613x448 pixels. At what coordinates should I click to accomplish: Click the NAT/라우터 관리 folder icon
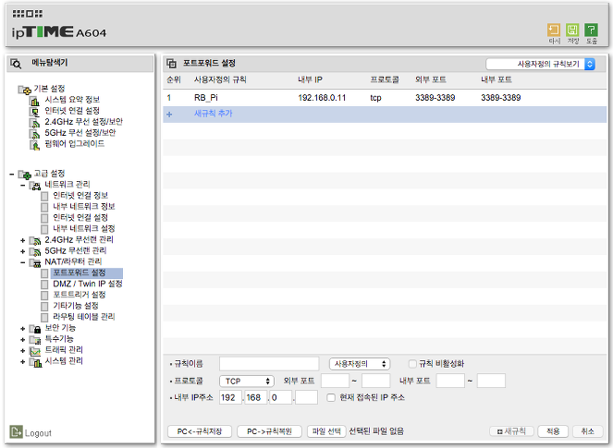pyautogui.click(x=35, y=263)
